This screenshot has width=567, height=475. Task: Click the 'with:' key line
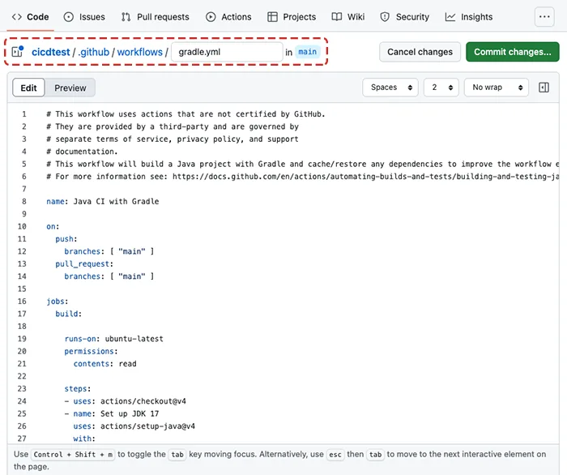(84, 439)
